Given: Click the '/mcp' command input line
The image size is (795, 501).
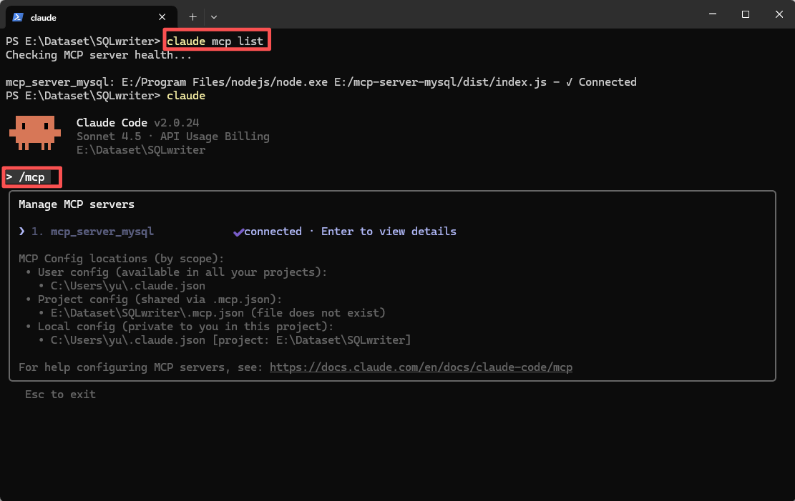Looking at the screenshot, I should pyautogui.click(x=32, y=177).
